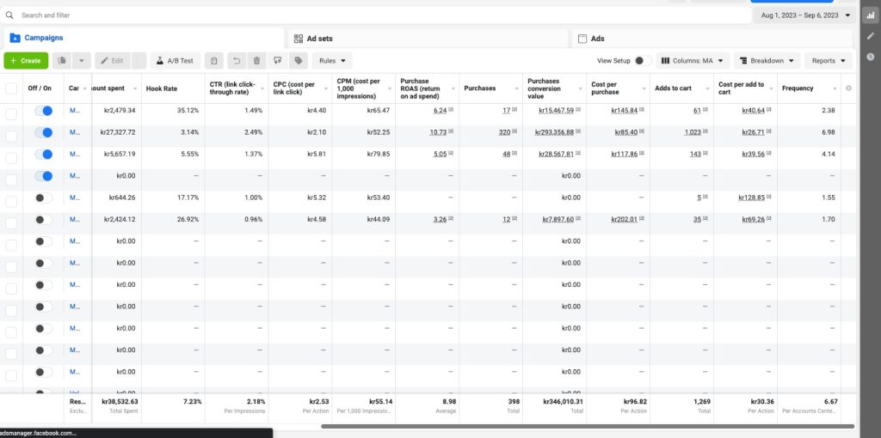Click the pencil edit icon in sidebar
Viewport: 881px width, 438px height.
pyautogui.click(x=870, y=36)
